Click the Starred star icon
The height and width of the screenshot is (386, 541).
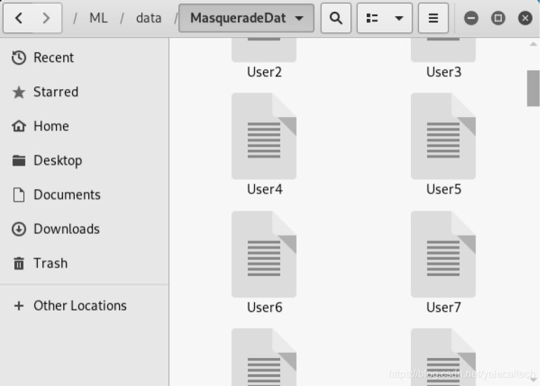[19, 92]
